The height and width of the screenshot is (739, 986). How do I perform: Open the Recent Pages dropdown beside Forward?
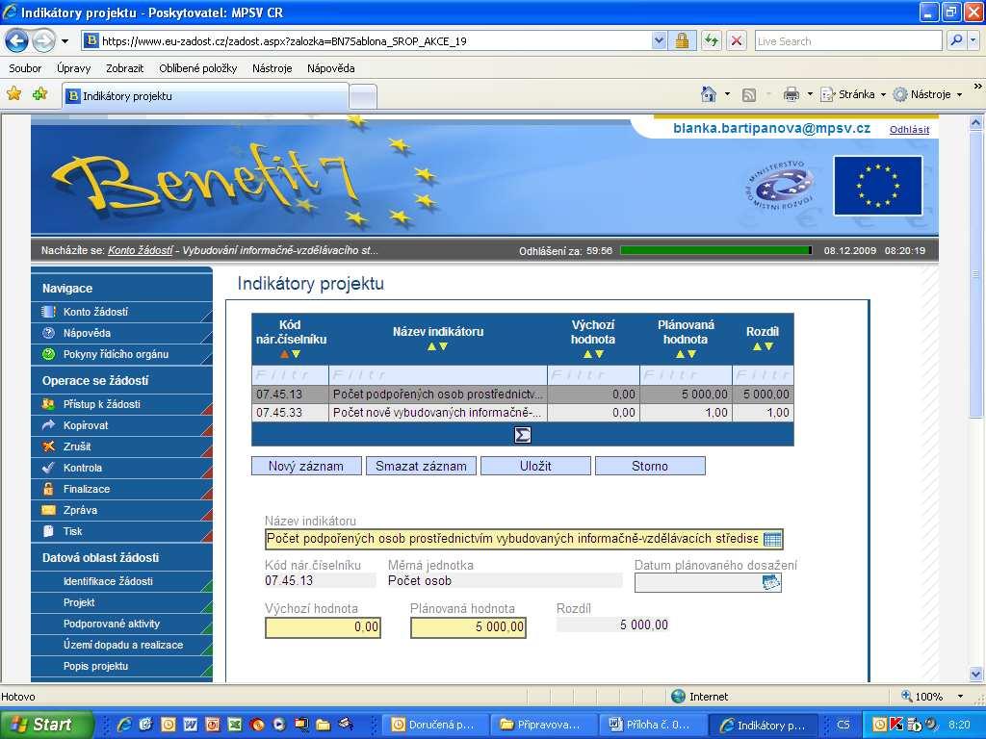tap(65, 41)
